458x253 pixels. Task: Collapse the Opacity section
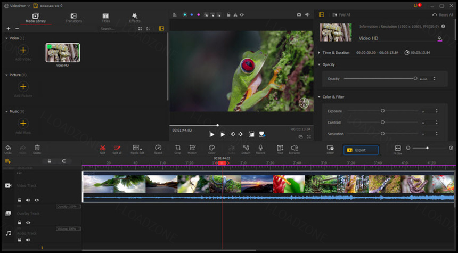pos(319,64)
